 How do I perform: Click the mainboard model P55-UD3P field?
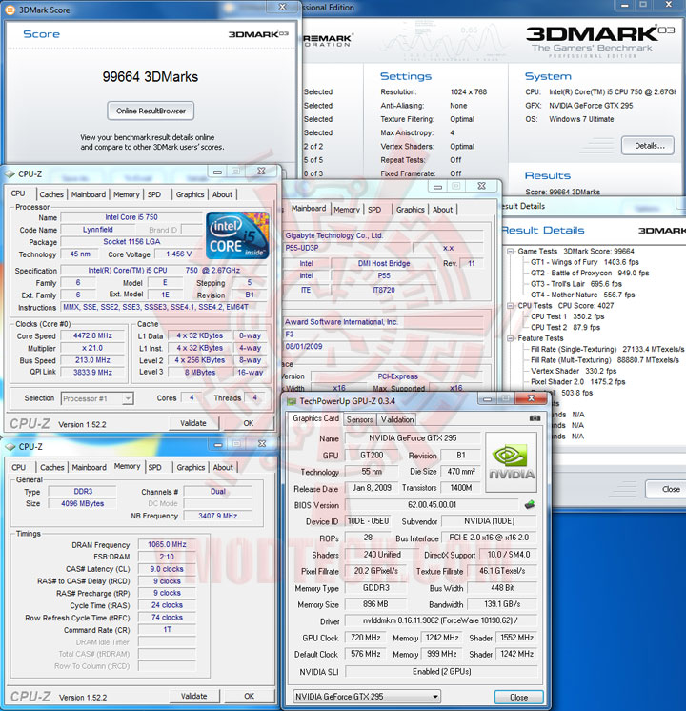click(348, 248)
